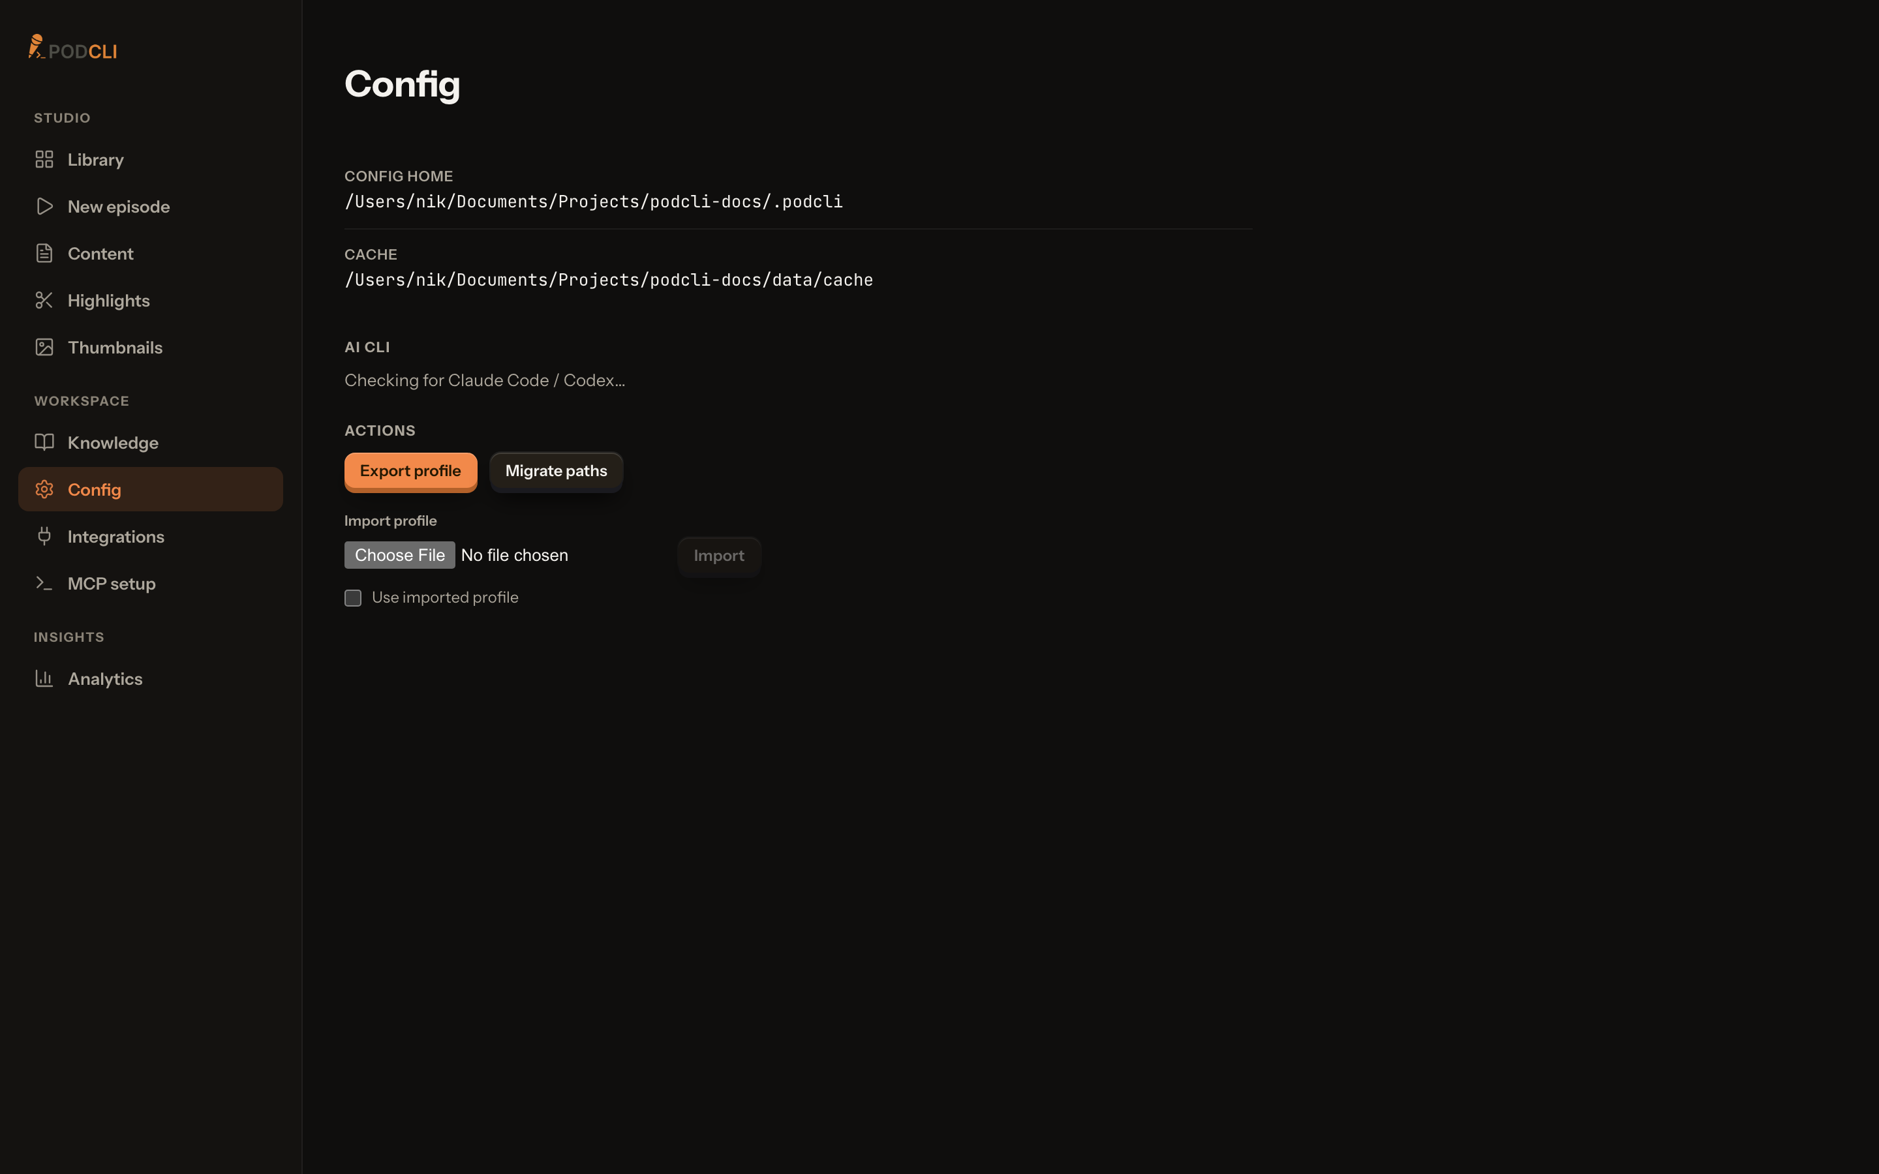Click the MCP setup terminal icon
Viewport: 1879px width, 1174px height.
(44, 583)
